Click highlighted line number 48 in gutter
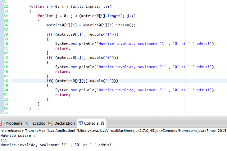This screenshot has width=227, height=151. [x=5, y=81]
